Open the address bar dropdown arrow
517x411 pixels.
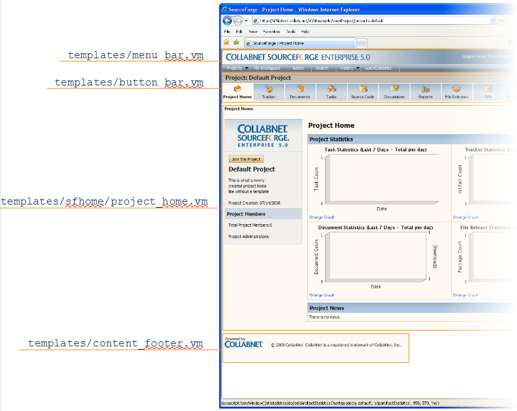point(492,20)
